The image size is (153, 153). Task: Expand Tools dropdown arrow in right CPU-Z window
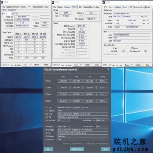(132, 65)
